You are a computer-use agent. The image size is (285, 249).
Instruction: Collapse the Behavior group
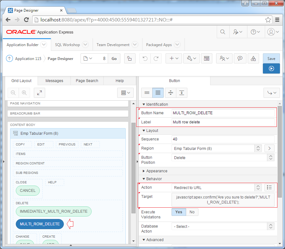click(144, 179)
